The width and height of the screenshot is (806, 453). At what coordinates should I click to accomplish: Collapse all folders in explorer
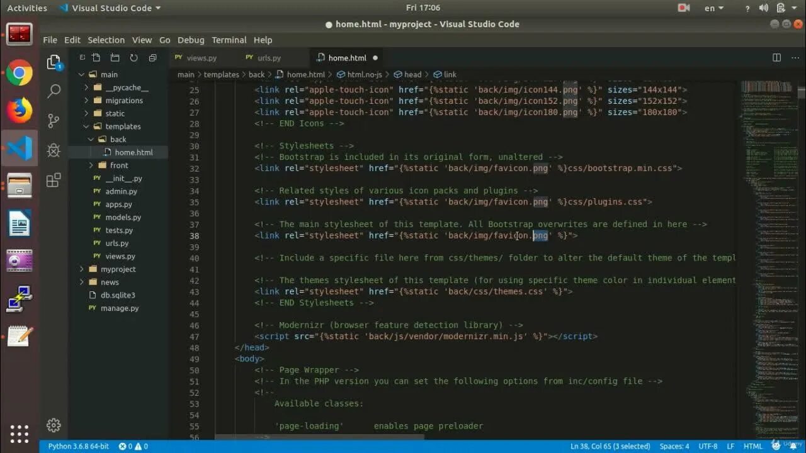pos(152,57)
